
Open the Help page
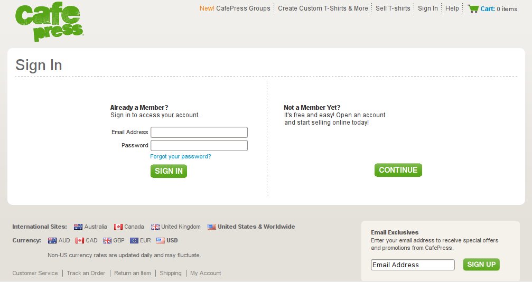coord(452,8)
